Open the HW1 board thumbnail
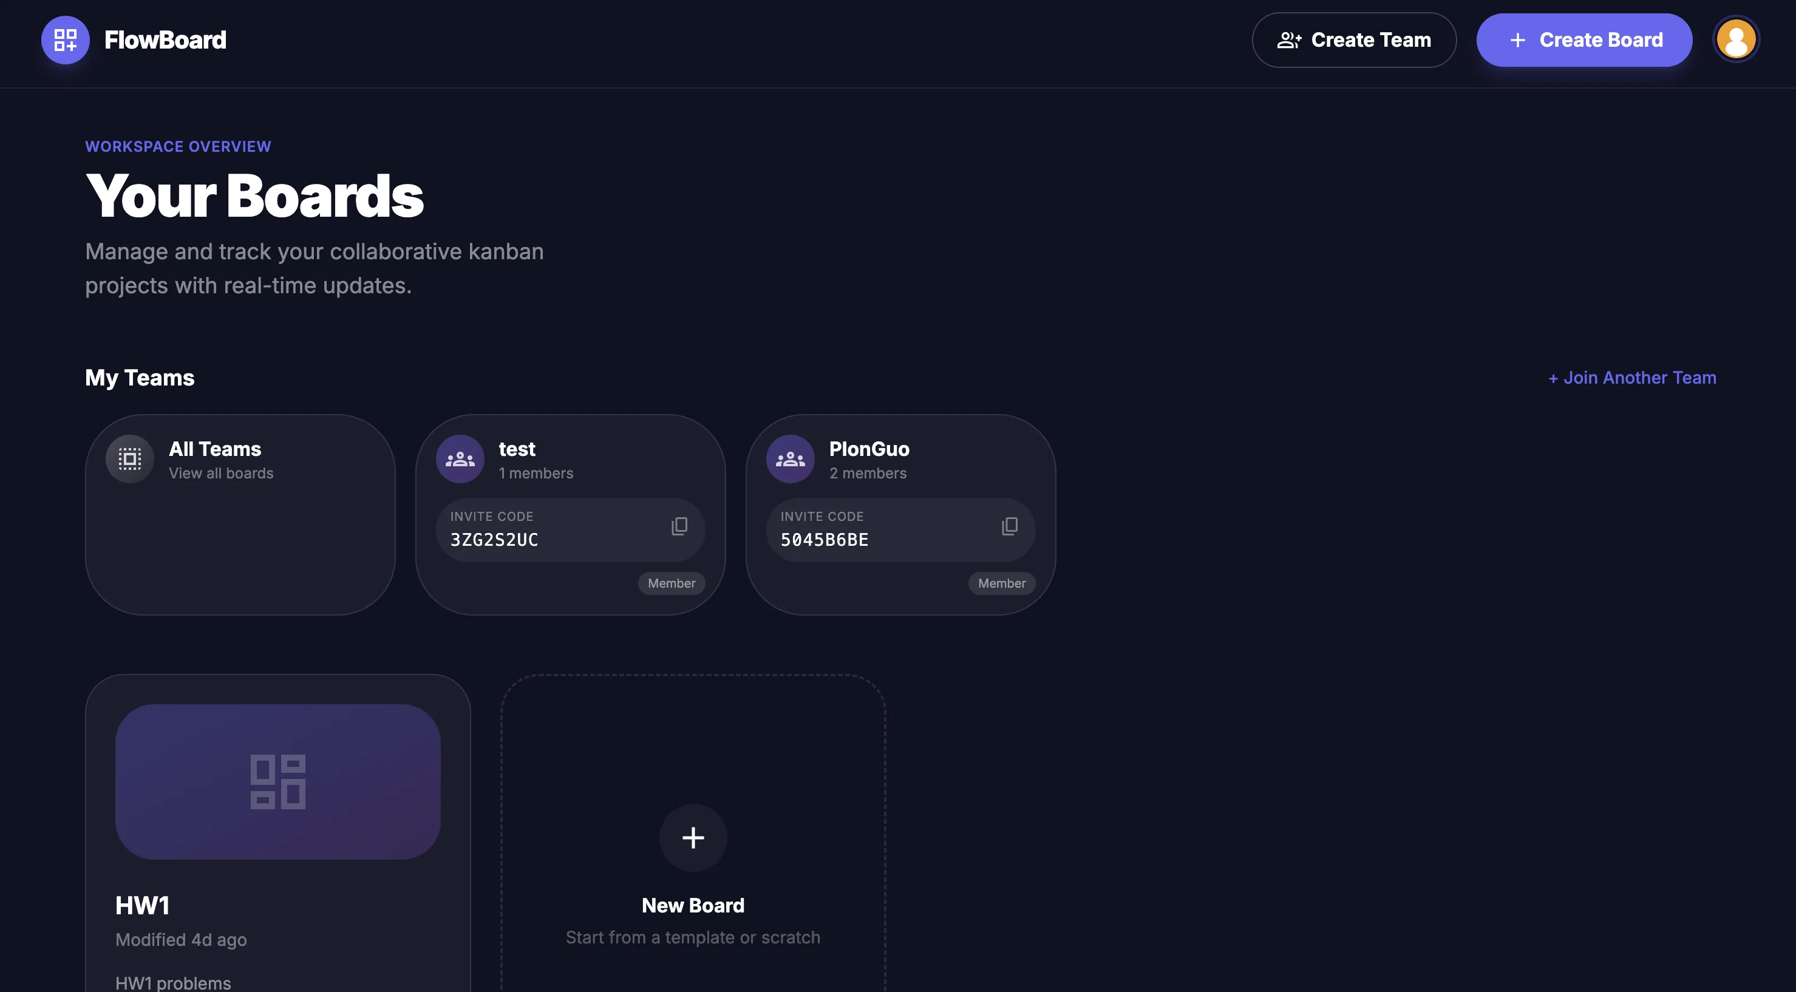Viewport: 1796px width, 992px height. pyautogui.click(x=278, y=781)
